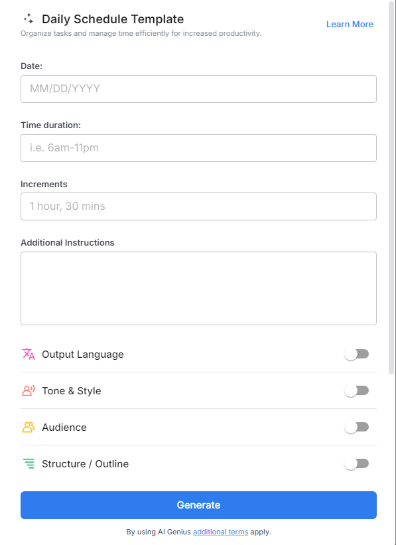Screen dimensions: 396x545
Task: Click the Additional Instructions text area
Action: [x=198, y=287]
